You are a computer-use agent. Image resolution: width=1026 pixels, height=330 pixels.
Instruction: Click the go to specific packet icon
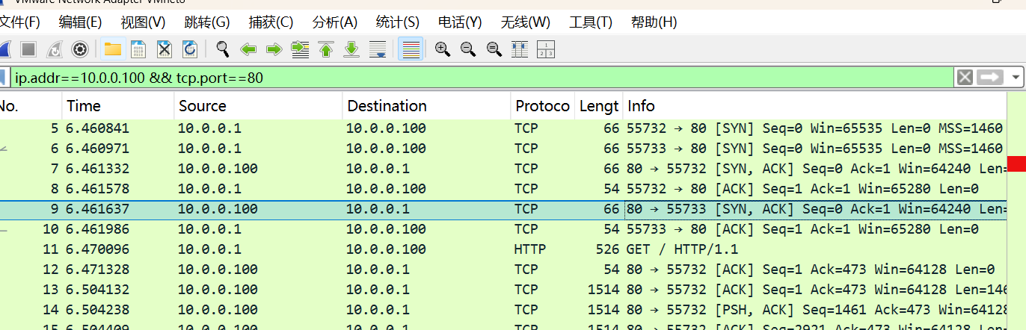pyautogui.click(x=300, y=50)
